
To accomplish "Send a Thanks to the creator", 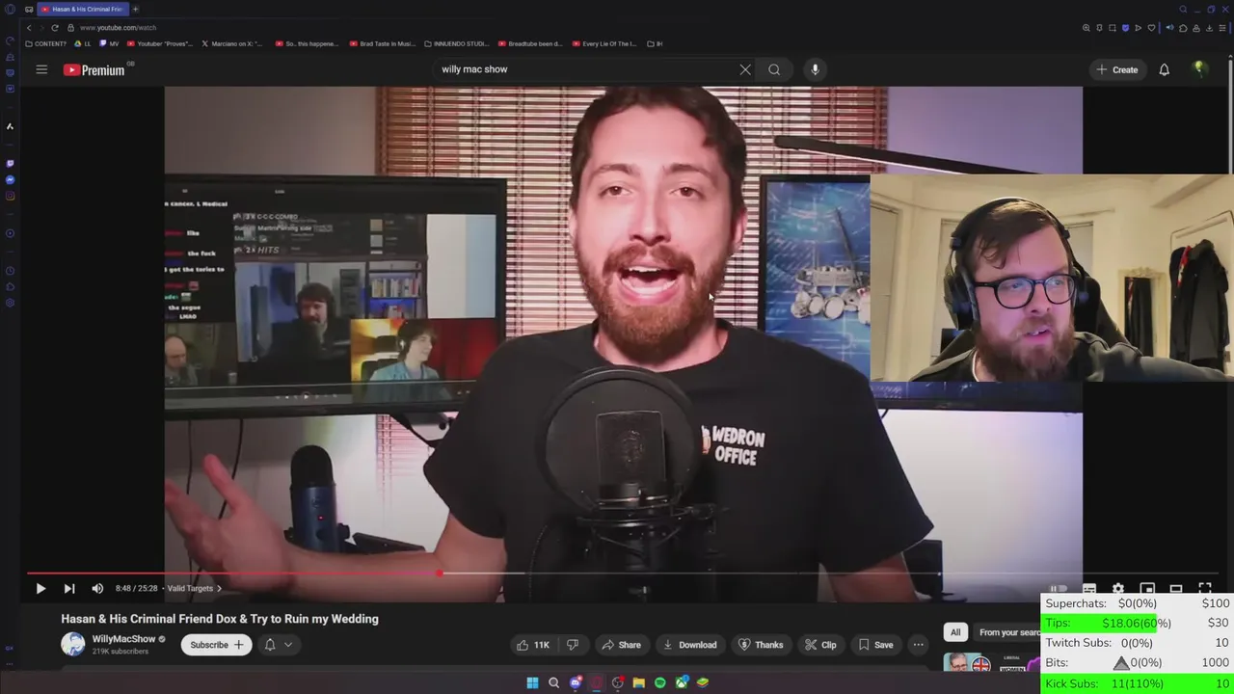I will click(x=761, y=645).
